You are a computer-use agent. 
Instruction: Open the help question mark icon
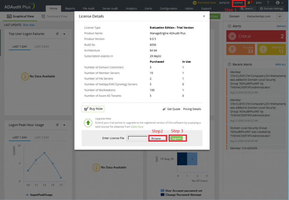(268, 3)
